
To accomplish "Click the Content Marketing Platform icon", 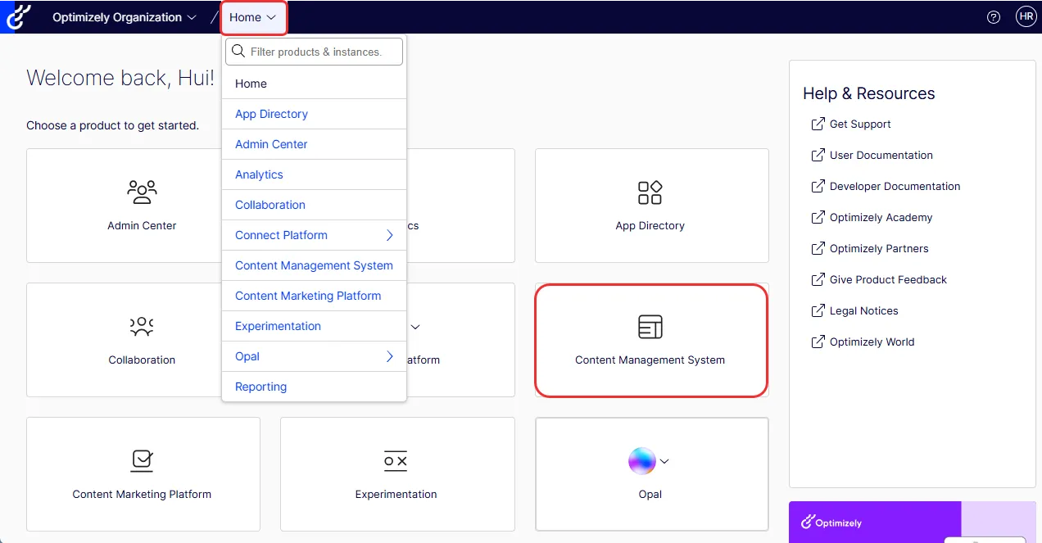I will click(142, 461).
